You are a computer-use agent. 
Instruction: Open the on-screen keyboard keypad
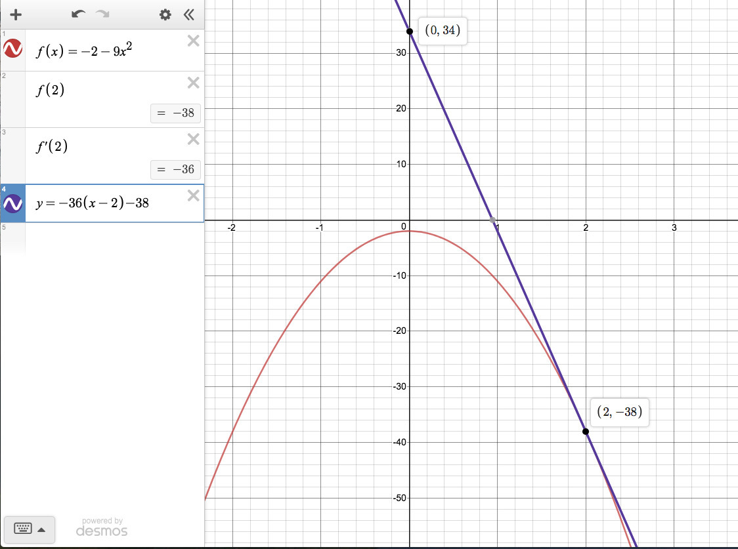coord(22,529)
